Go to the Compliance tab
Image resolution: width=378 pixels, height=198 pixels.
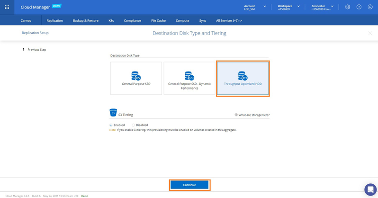pos(132,21)
